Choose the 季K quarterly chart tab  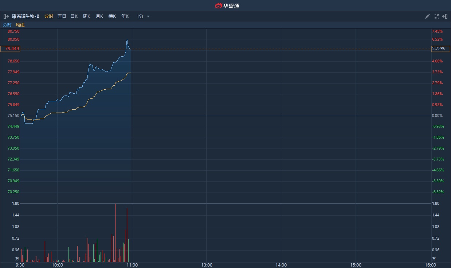coord(112,16)
